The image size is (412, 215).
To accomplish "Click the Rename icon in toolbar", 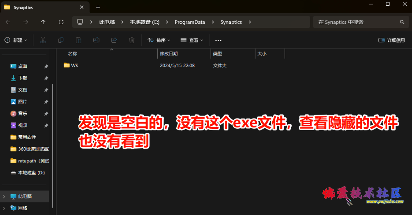I will coord(96,40).
